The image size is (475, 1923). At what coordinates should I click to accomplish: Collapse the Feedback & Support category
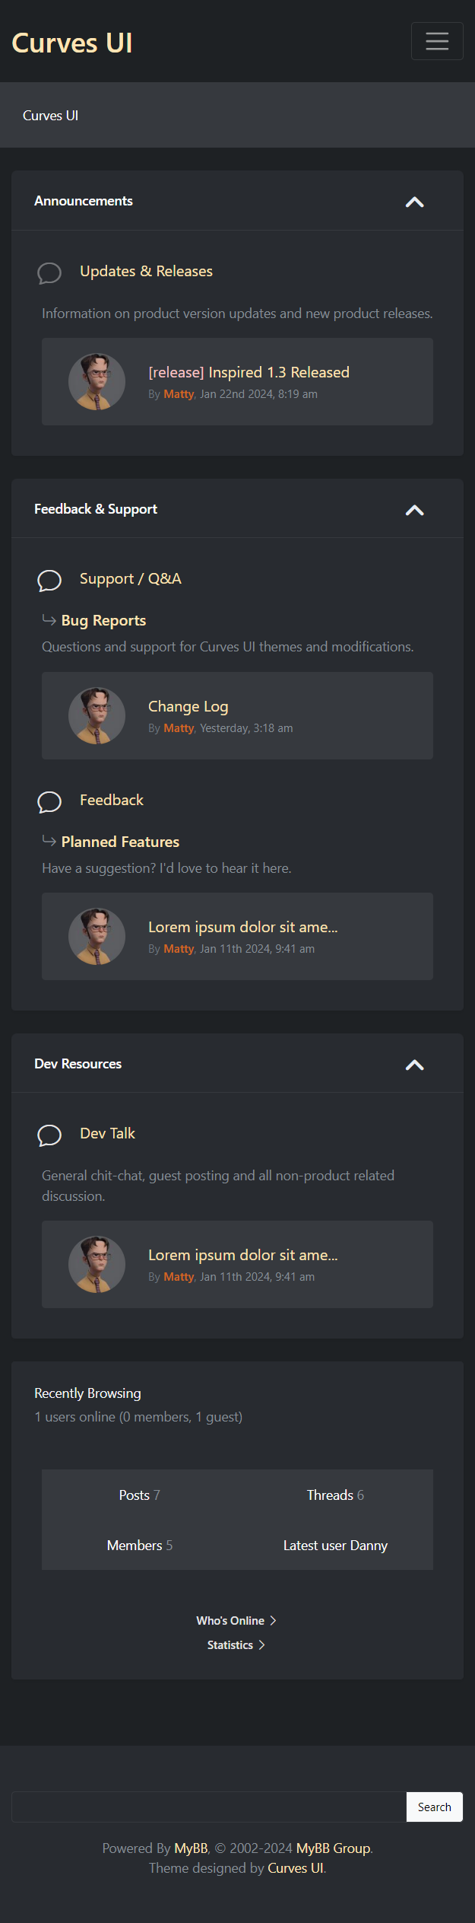(x=414, y=510)
